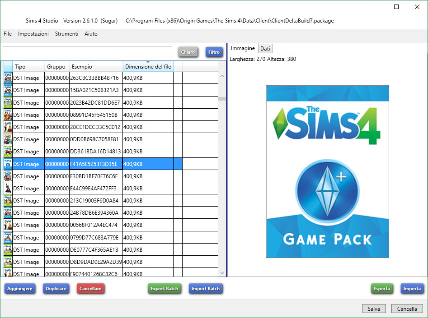Switch to the Dati tab
Viewport: 428px width, 318px height.
click(265, 48)
